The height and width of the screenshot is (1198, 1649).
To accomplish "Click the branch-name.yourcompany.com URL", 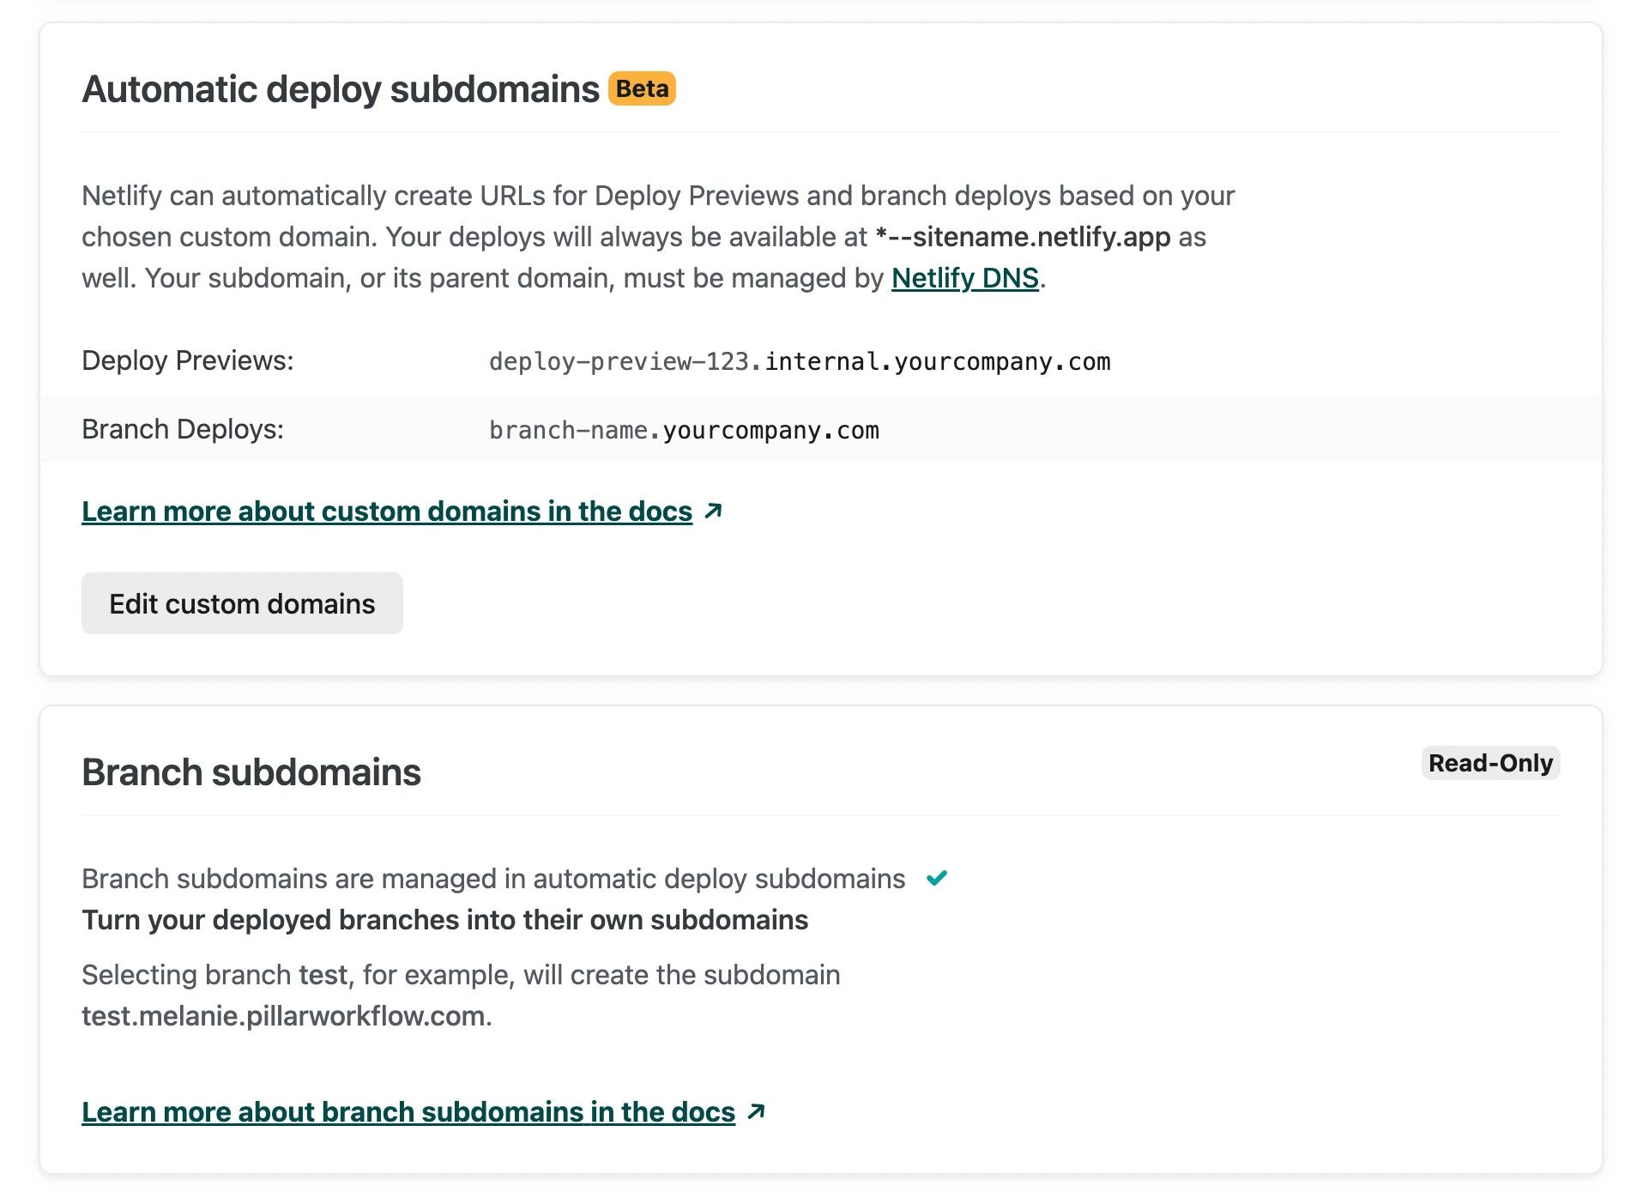I will 684,430.
